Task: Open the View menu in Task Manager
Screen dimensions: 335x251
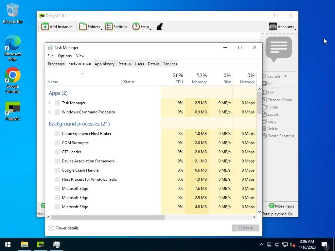Action: click(x=80, y=56)
